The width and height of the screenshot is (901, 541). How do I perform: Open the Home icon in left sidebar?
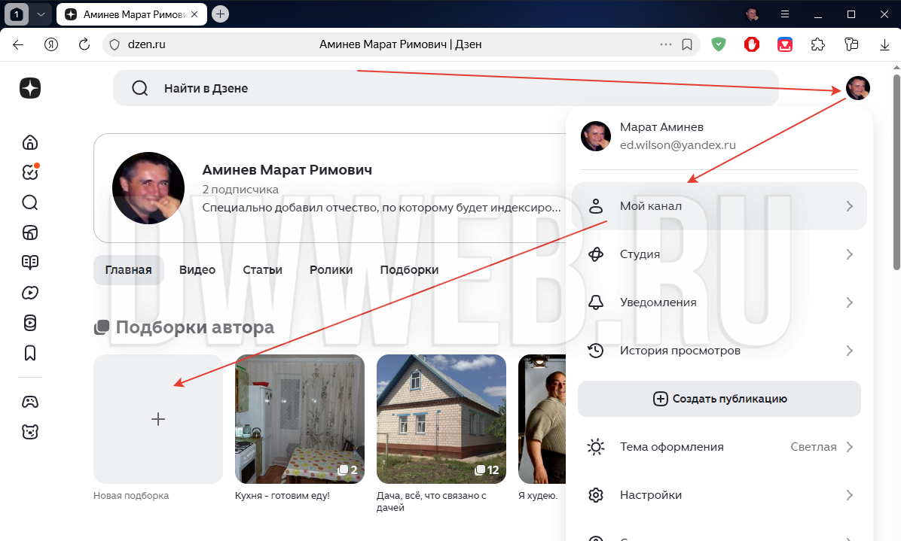tap(30, 142)
